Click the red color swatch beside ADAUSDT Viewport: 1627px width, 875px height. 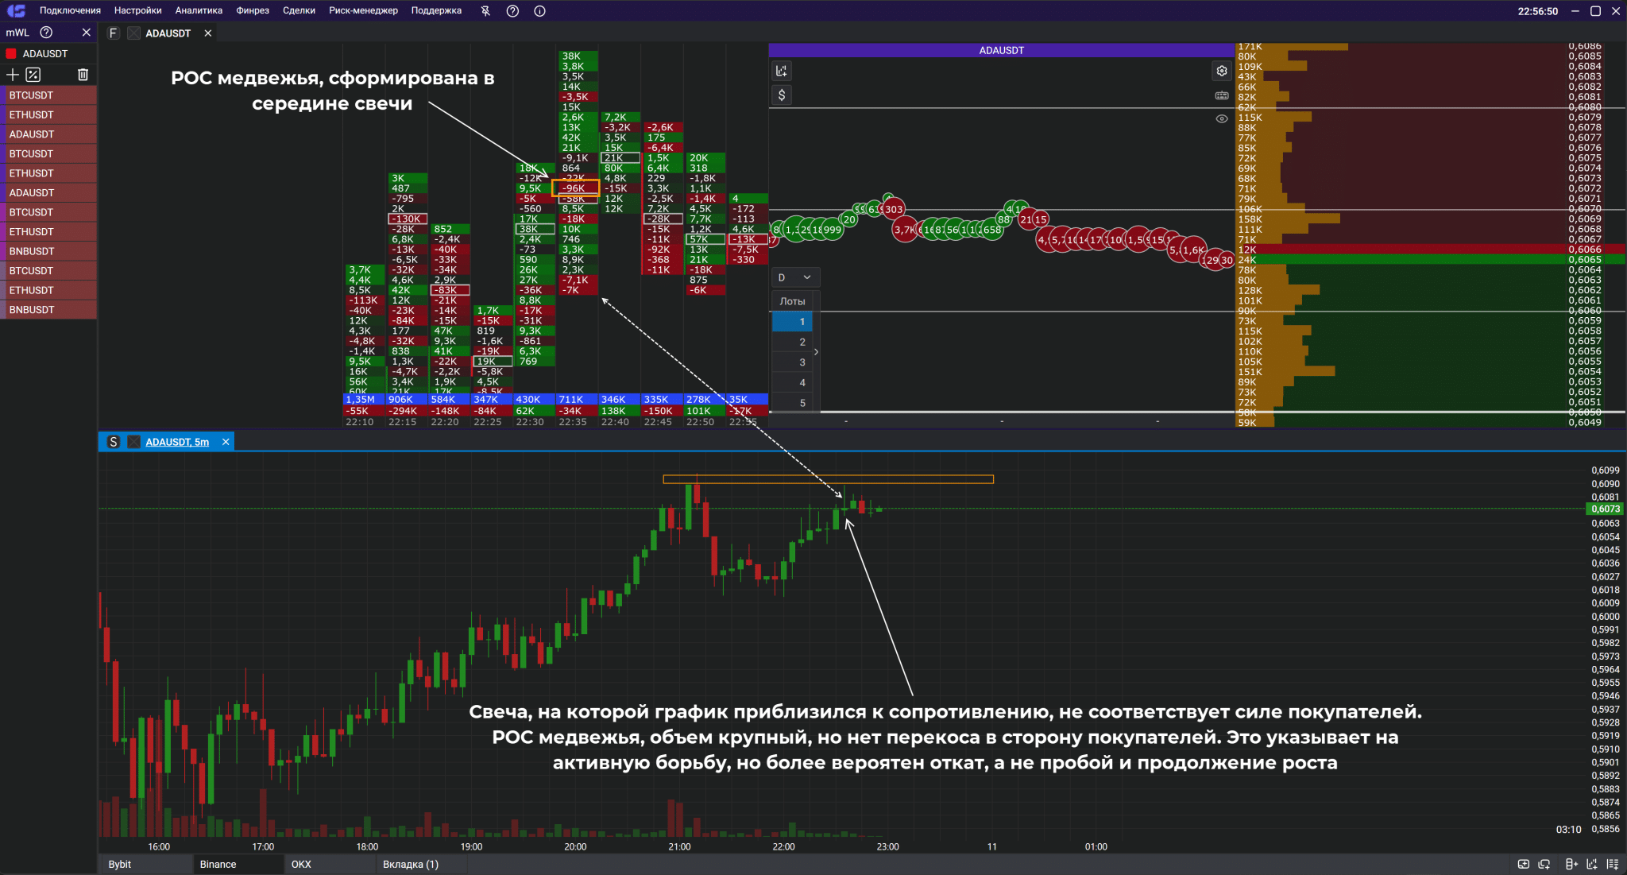[11, 54]
